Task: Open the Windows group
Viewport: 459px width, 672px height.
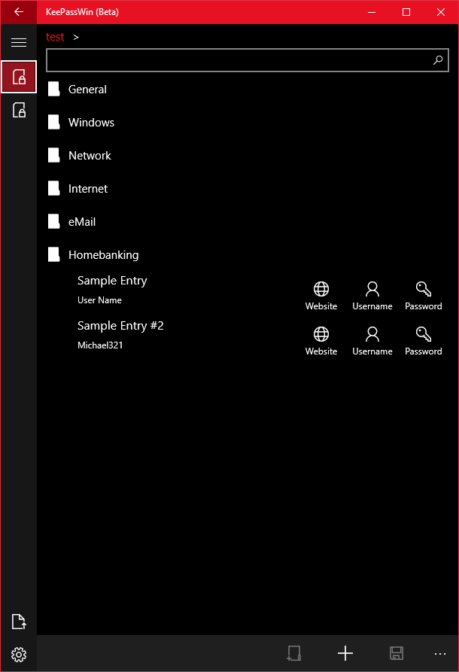Action: [x=248, y=123]
